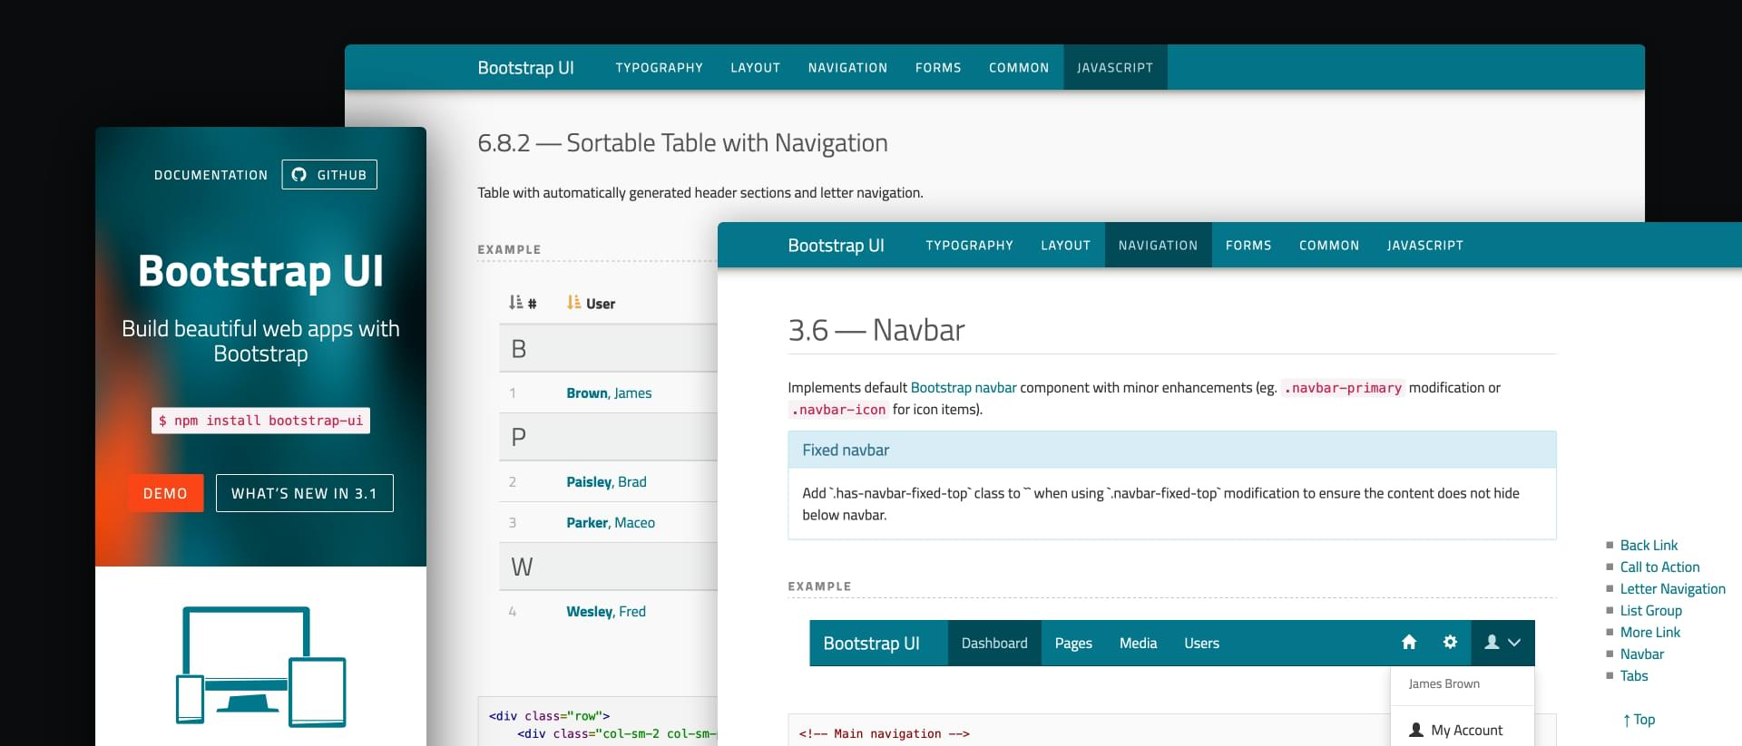Select Dashboard tab in example navbar
This screenshot has width=1742, height=746.
[994, 643]
